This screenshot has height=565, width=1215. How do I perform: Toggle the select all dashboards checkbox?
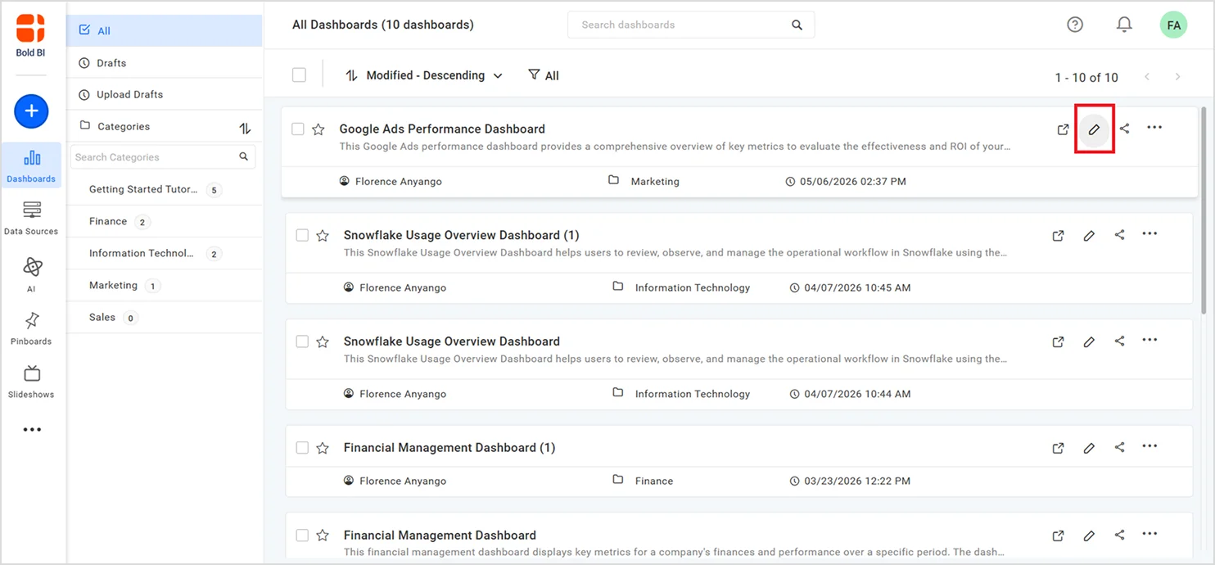click(299, 75)
